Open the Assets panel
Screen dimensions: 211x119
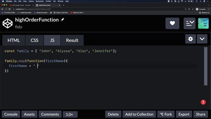point(29,114)
